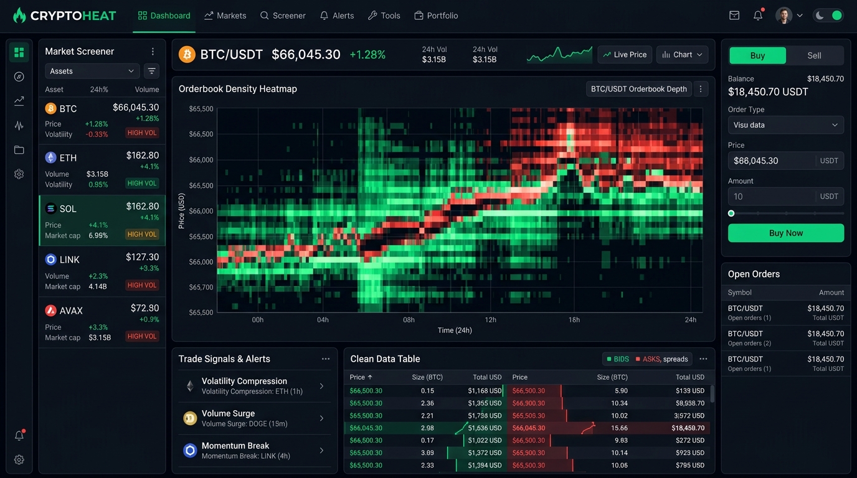857x478 pixels.
Task: Open the Screener tab
Action: [283, 16]
